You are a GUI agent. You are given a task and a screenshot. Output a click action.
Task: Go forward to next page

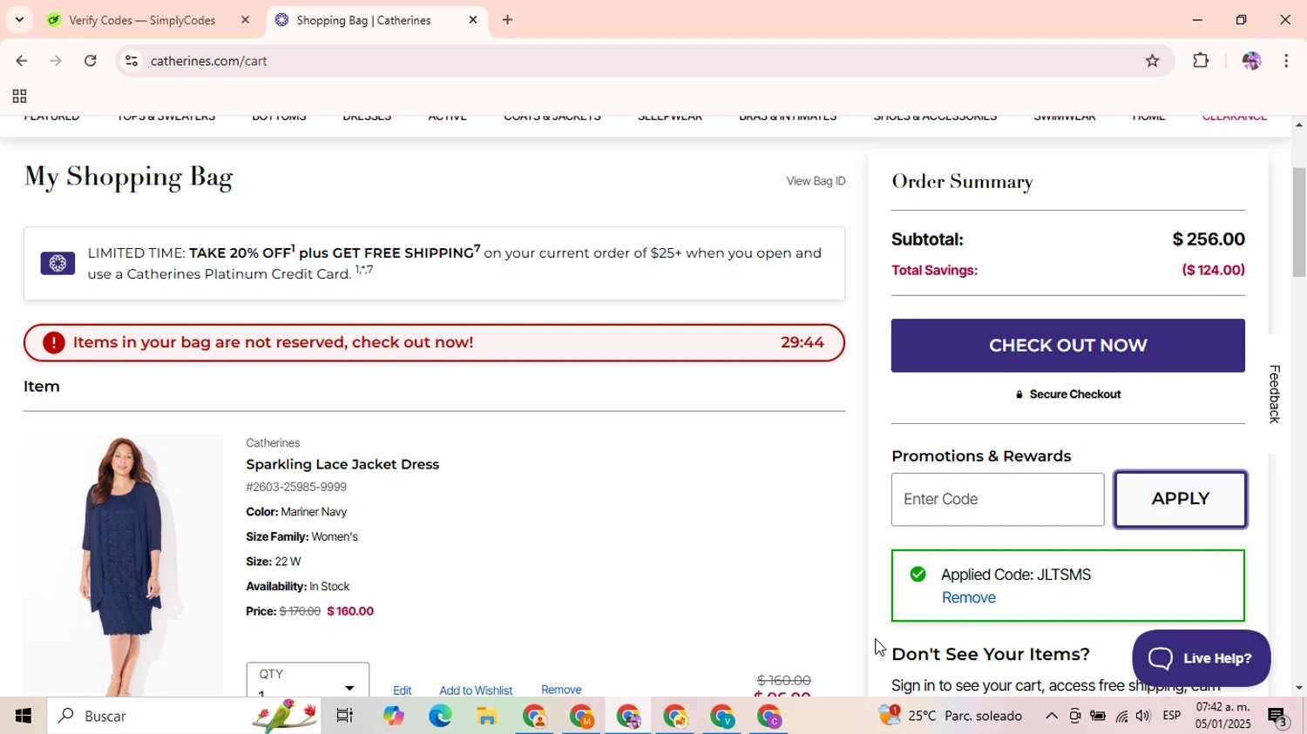(x=56, y=61)
